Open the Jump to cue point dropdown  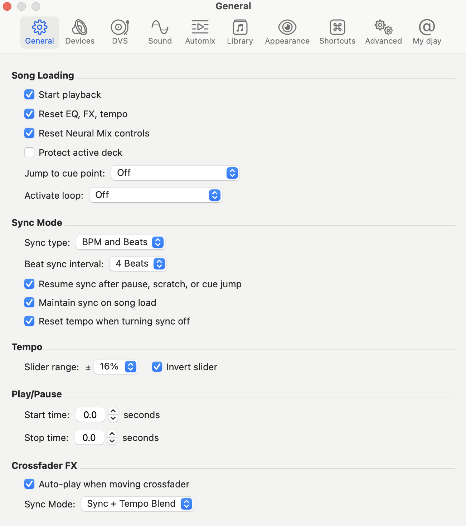pos(175,173)
